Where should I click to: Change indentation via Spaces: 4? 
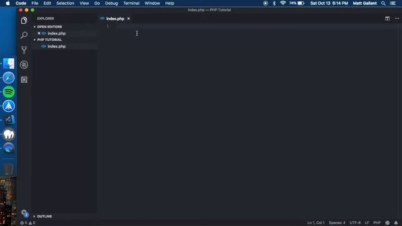coord(337,223)
